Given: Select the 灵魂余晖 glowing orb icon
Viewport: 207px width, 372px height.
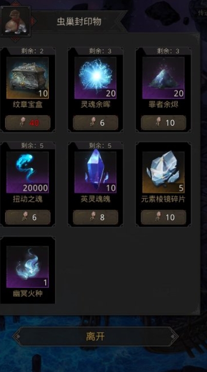Looking at the screenshot, I should (x=95, y=78).
